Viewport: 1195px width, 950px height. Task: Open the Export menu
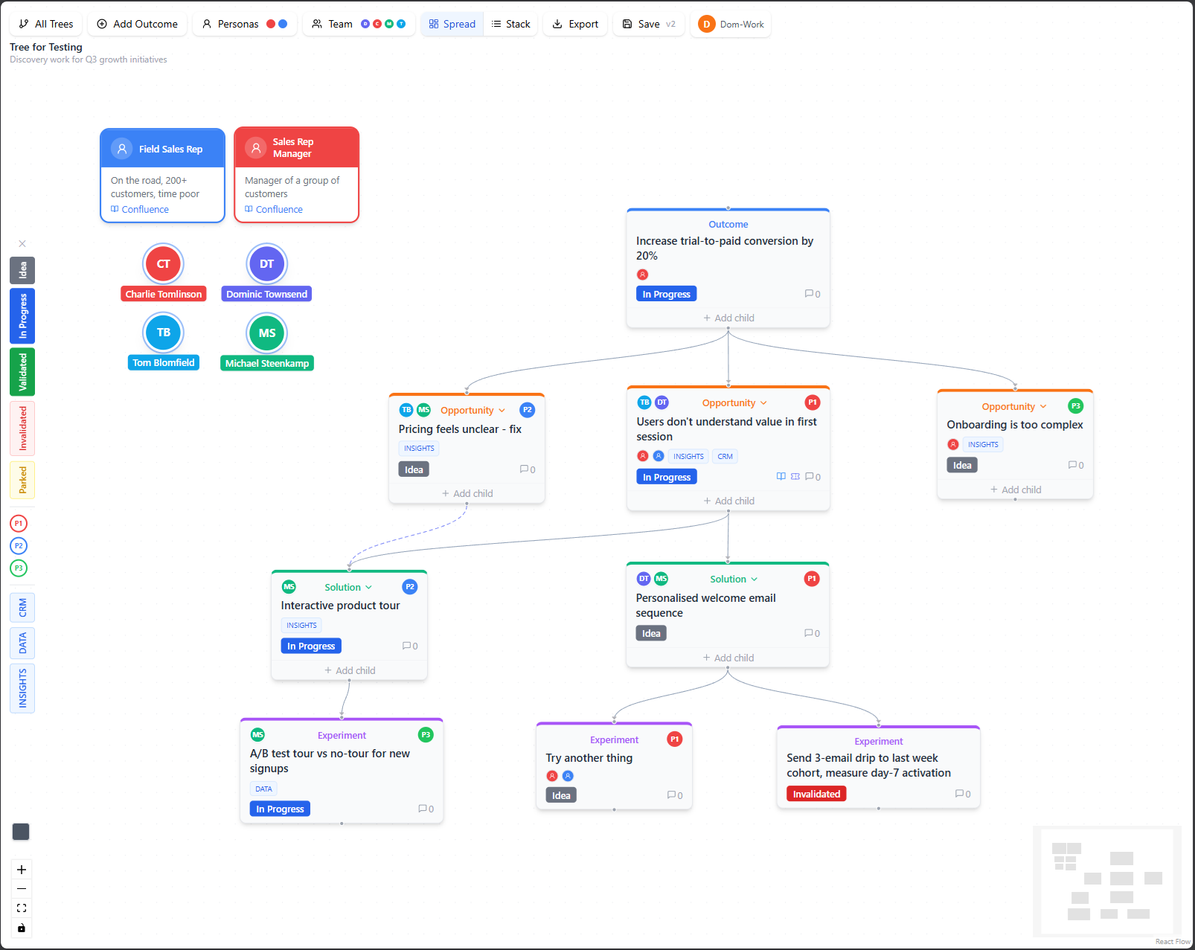[x=575, y=24]
